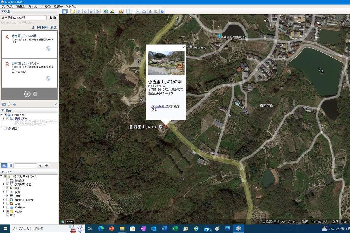Screen dimensions: 350x233
Task: Collapse the お気に入り tree node arrow
Action: coord(1,115)
